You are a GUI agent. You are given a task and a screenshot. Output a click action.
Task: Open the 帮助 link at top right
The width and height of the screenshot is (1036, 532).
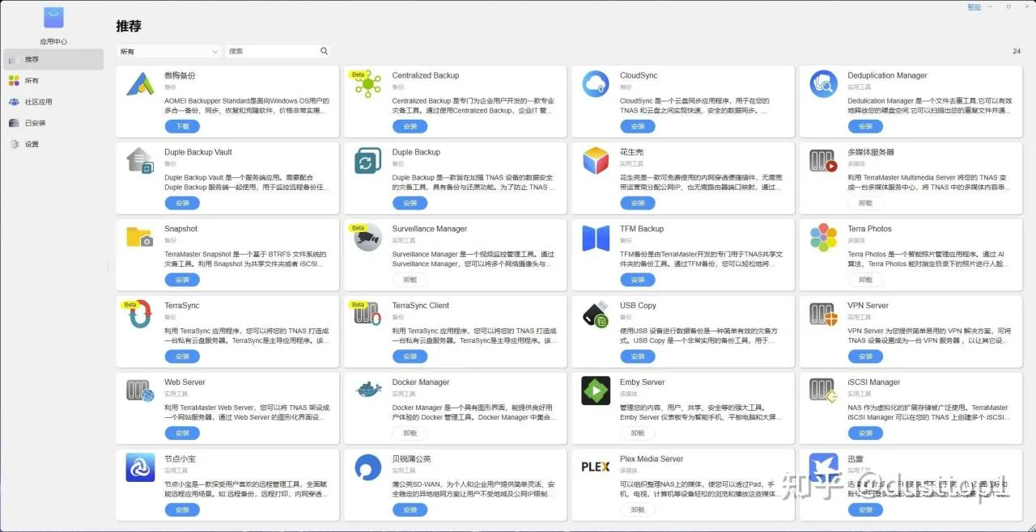click(974, 6)
